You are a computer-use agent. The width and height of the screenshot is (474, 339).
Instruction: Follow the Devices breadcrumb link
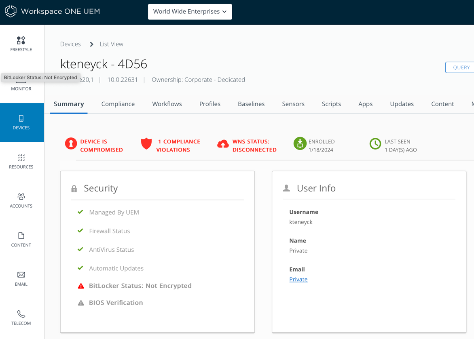(70, 44)
